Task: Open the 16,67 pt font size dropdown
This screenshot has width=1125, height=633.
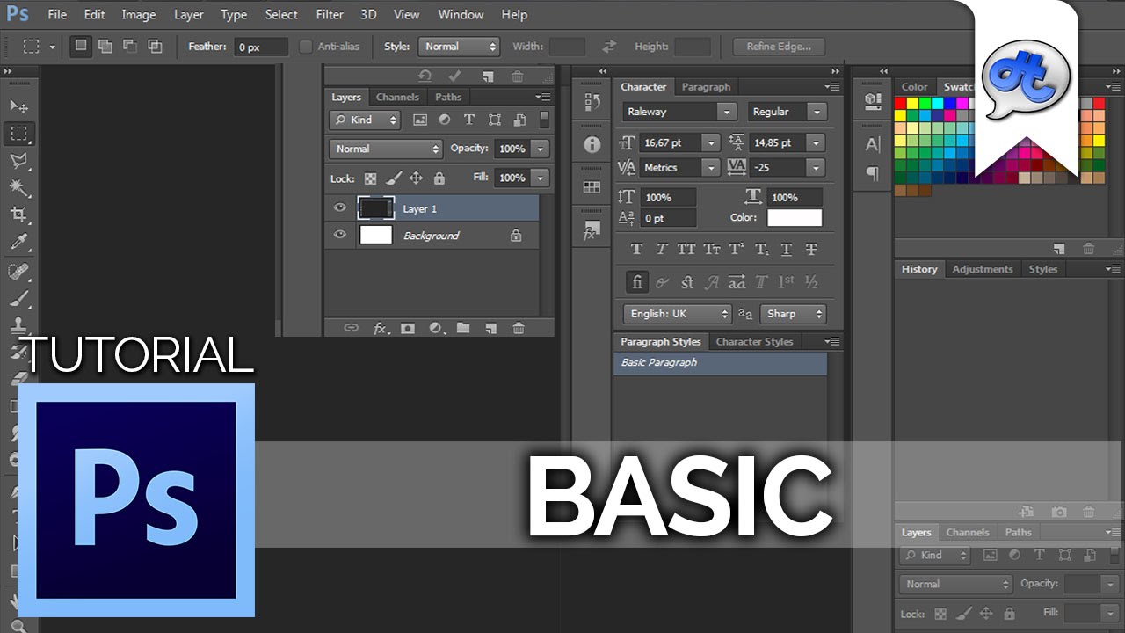Action: pyautogui.click(x=711, y=142)
